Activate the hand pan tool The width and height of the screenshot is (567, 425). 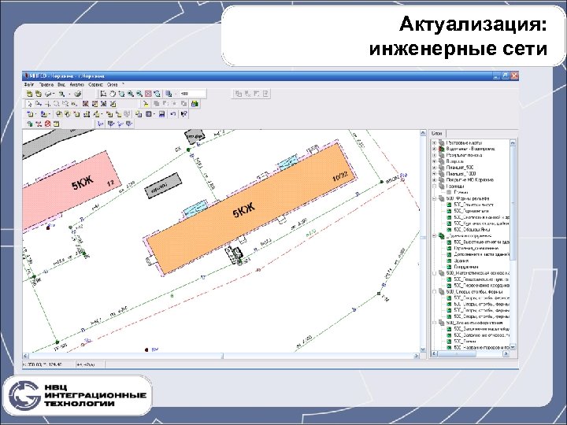click(x=113, y=94)
